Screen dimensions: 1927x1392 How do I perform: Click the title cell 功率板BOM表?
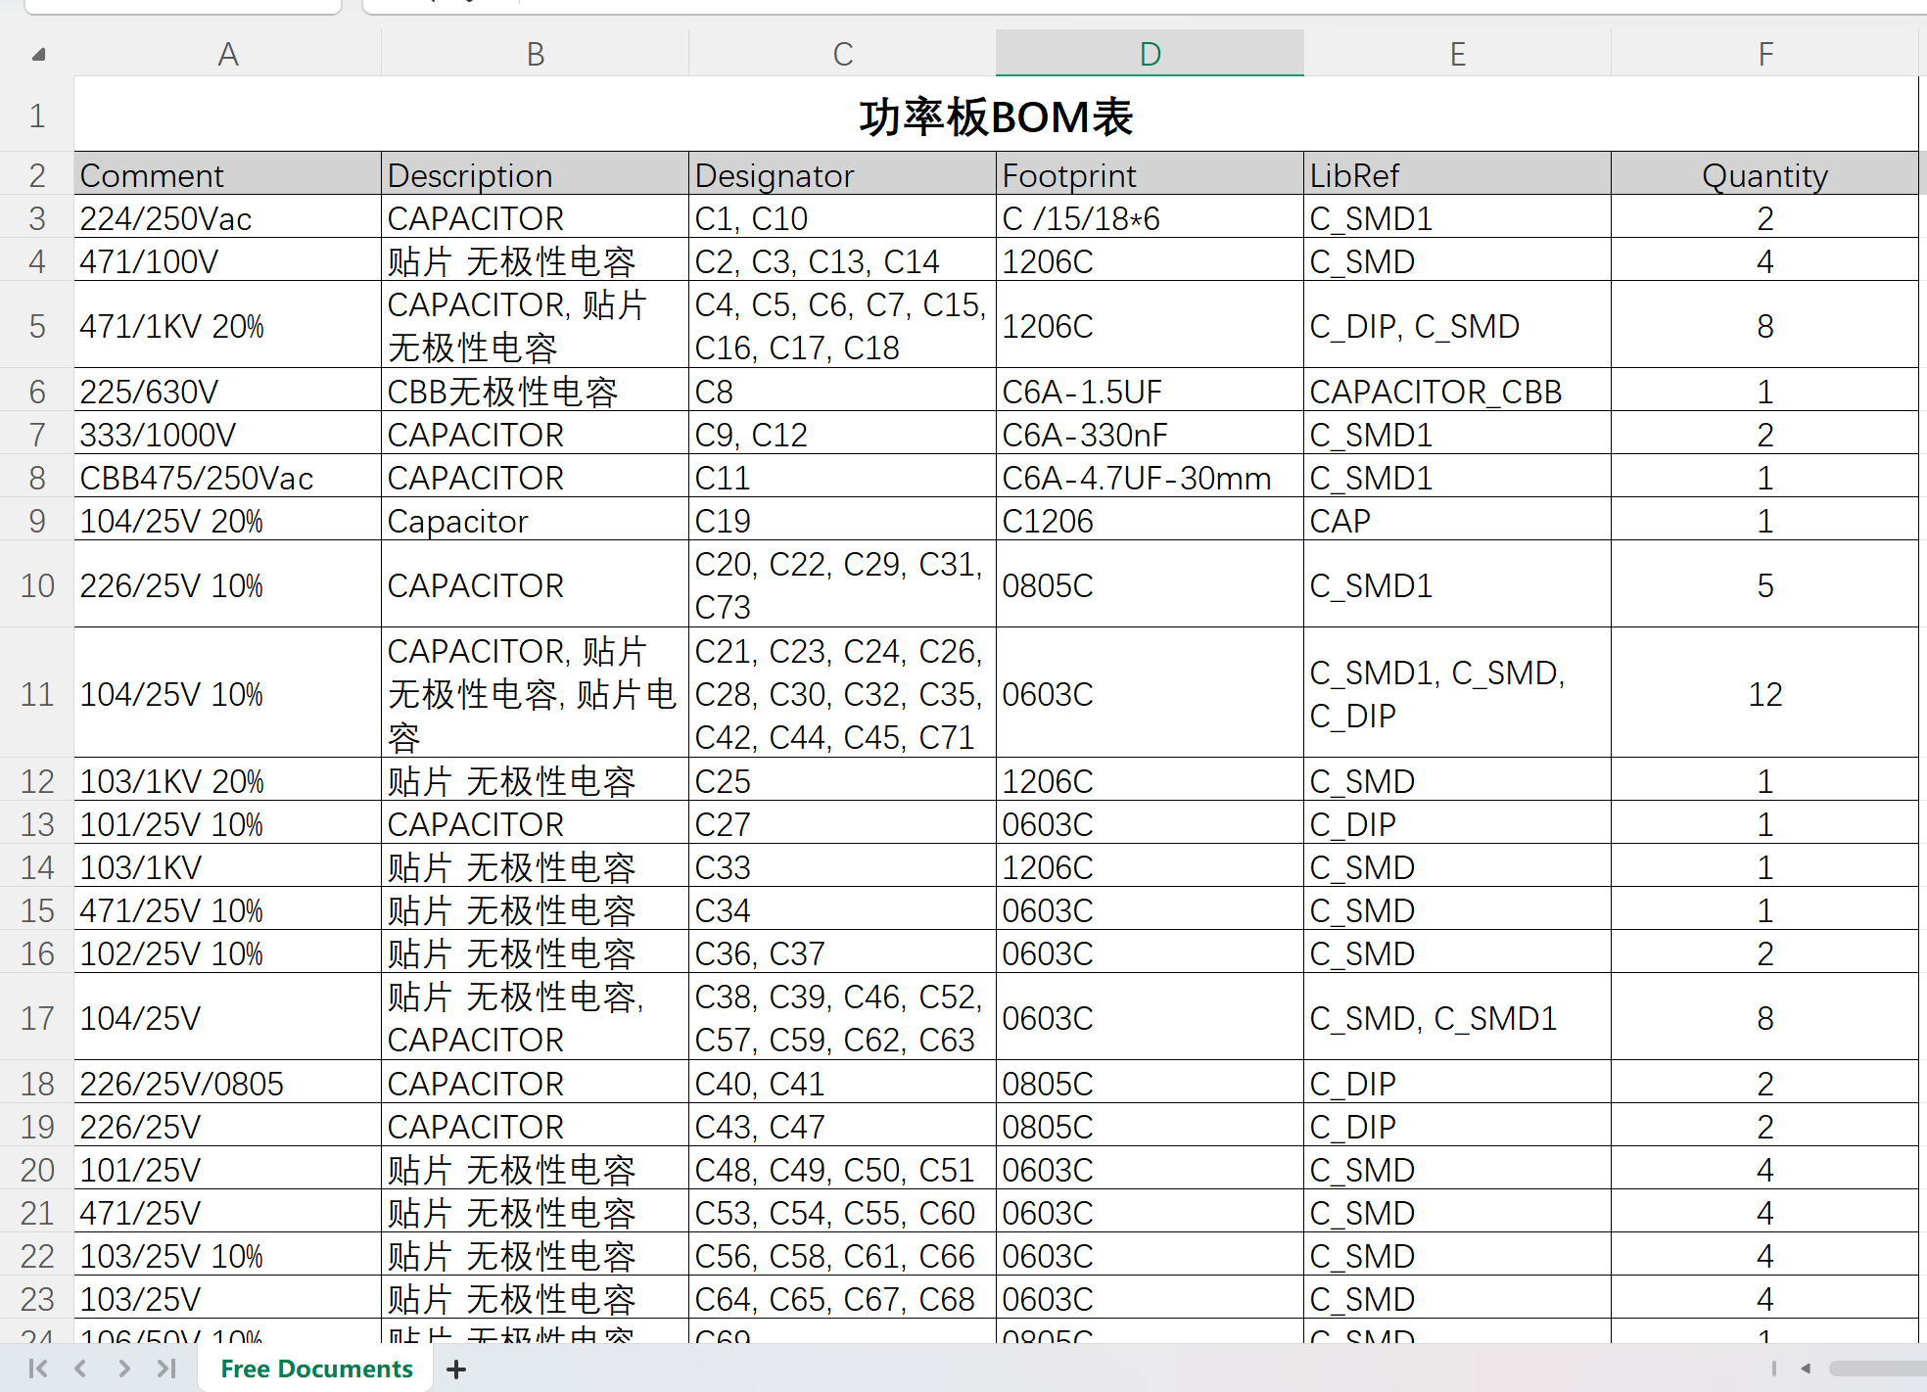click(x=996, y=116)
